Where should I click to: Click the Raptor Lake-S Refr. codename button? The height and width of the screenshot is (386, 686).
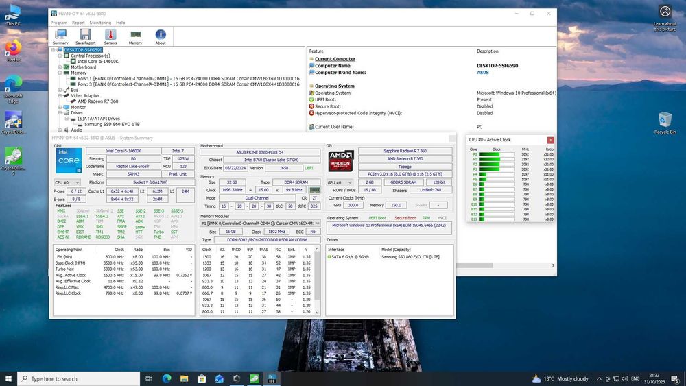(x=133, y=166)
